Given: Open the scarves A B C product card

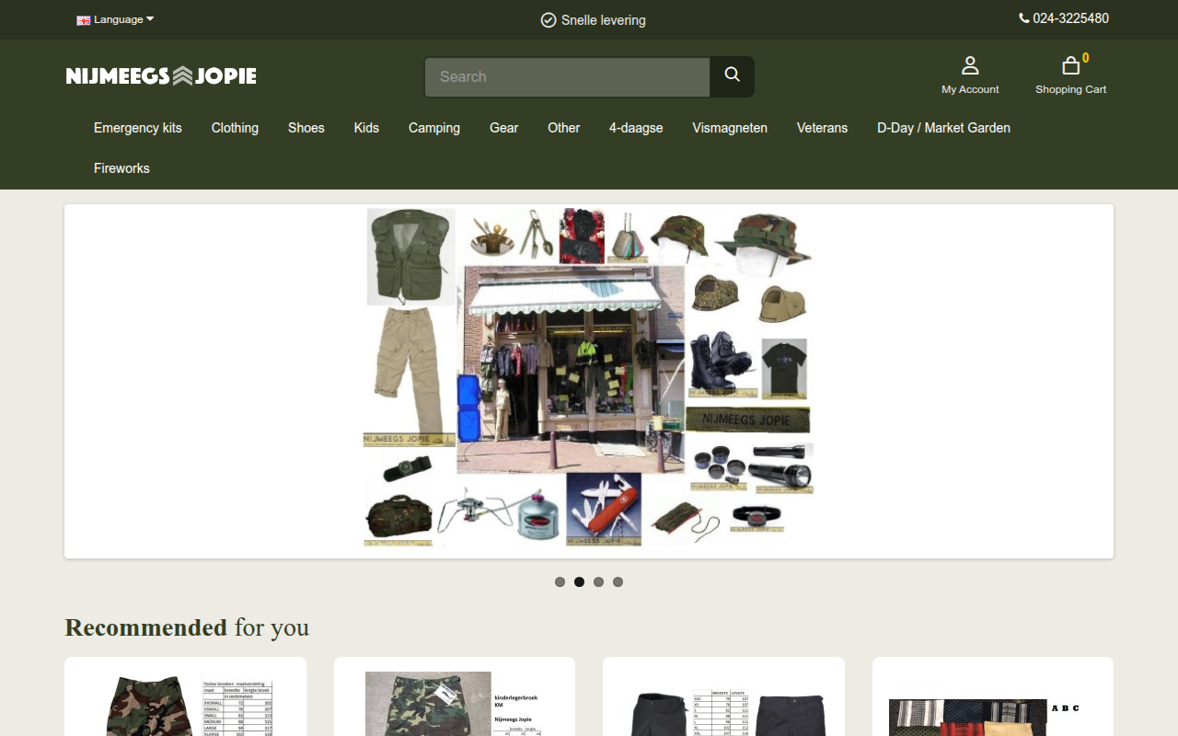Looking at the screenshot, I should (993, 696).
